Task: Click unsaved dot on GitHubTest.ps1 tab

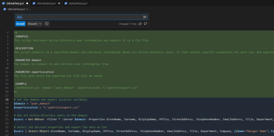Action: click(x=27, y=3)
